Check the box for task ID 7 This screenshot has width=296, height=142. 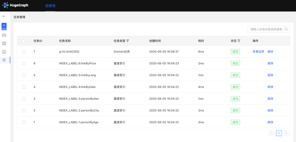click(24, 52)
